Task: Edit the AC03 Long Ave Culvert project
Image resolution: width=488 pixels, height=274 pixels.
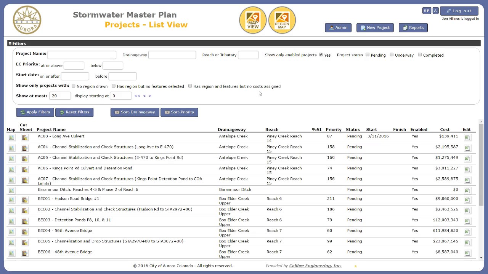Action: click(x=467, y=137)
